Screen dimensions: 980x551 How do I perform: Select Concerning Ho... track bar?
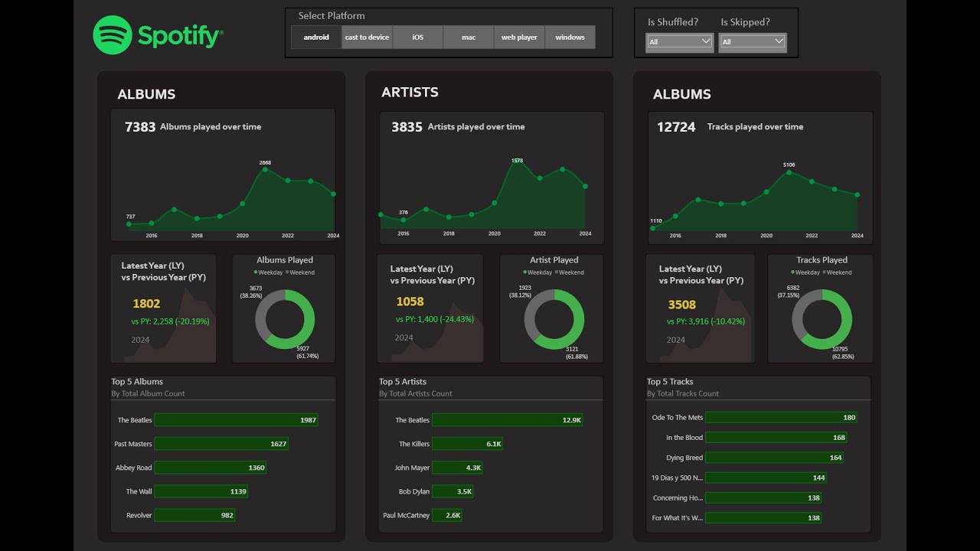[763, 497]
